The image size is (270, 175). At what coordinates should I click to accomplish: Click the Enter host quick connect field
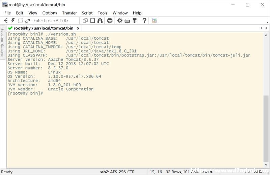[x=55, y=21]
